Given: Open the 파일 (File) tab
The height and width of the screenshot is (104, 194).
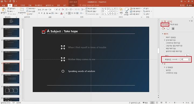Looking at the screenshot, I should [3, 5].
